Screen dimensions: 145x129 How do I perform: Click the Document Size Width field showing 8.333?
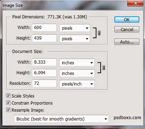click(x=44, y=62)
